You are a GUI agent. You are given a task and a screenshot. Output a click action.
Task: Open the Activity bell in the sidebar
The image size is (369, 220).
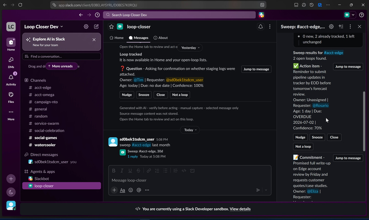click(x=11, y=80)
